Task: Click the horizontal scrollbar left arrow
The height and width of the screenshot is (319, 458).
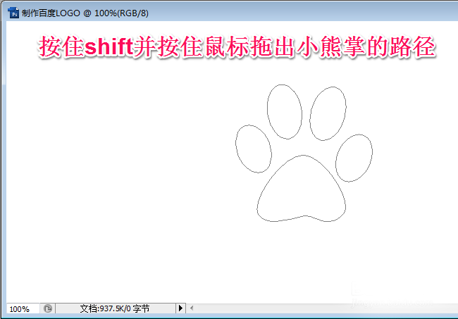Action: [192, 308]
